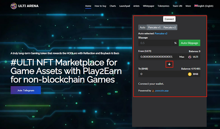The image size is (220, 129).
Task: Go to Tokenomics section
Action: 163,6
